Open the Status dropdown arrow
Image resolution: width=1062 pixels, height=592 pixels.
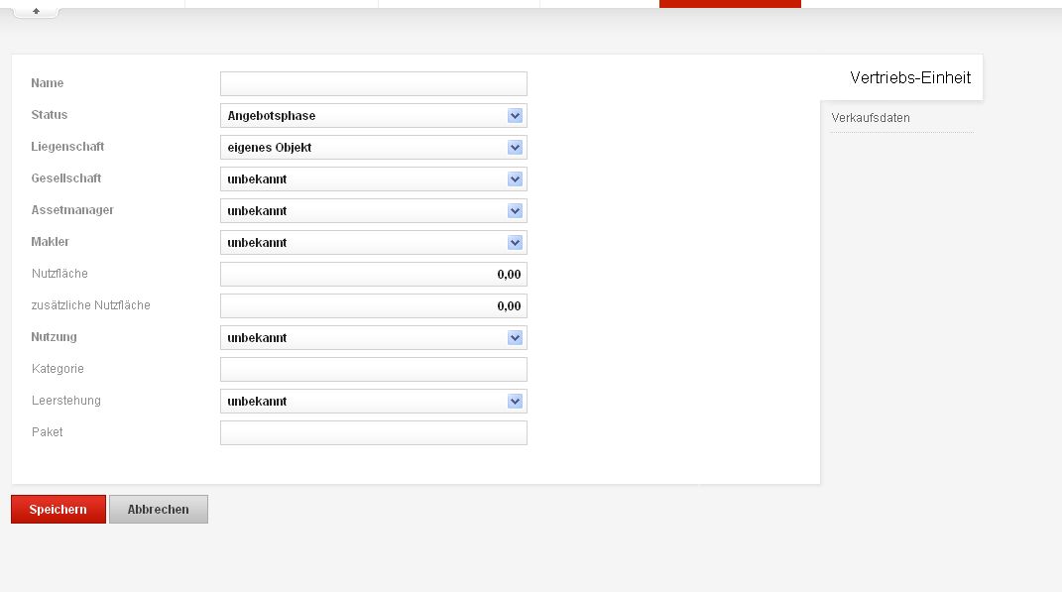coord(515,116)
